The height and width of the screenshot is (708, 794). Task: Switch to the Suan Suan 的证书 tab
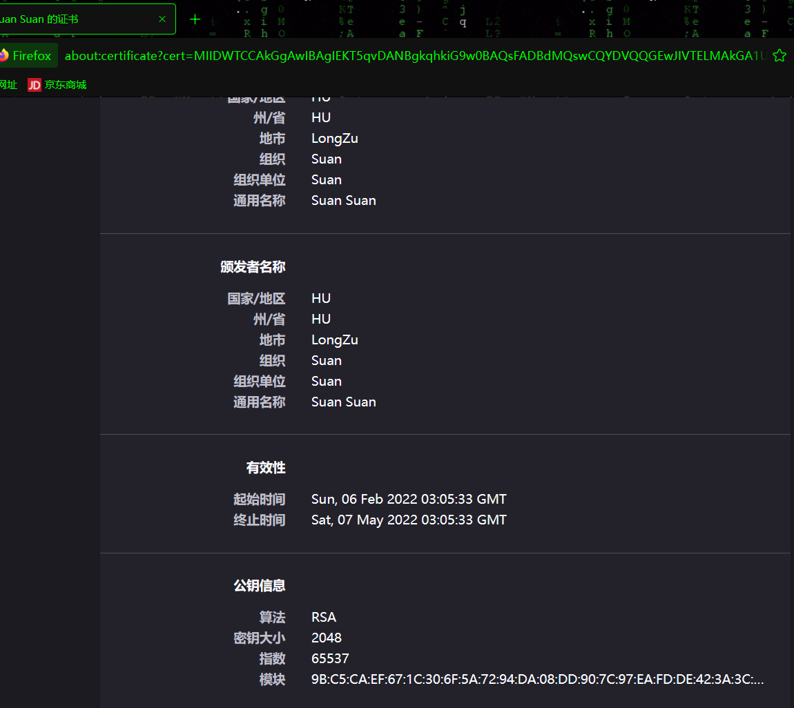click(x=76, y=19)
